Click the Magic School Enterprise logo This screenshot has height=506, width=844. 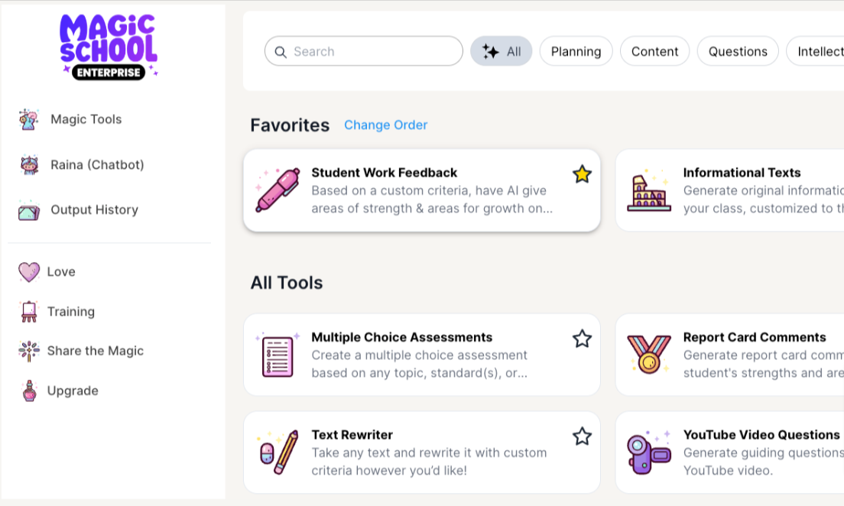tap(109, 47)
